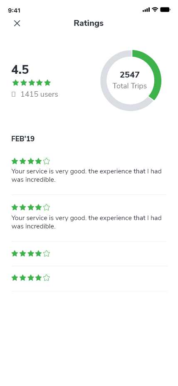Image resolution: width=178 pixels, height=386 pixels.
Task: Open the second review text
Action: 87,222
